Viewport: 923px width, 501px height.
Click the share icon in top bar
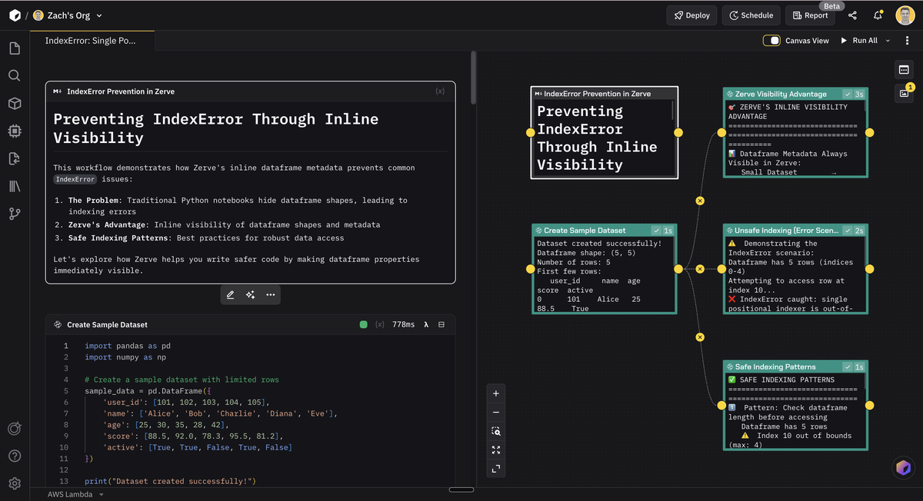852,15
